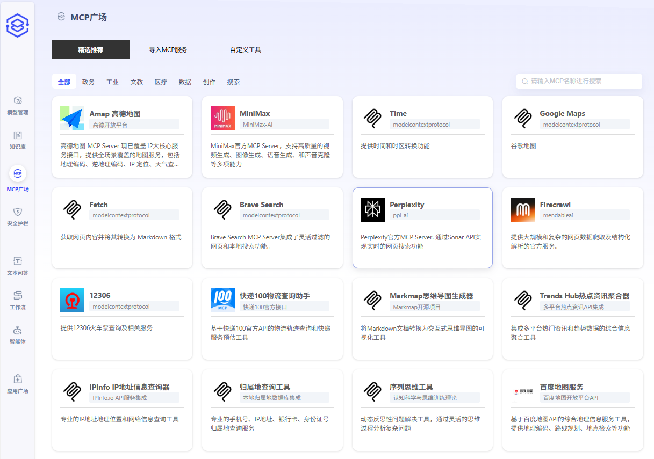This screenshot has width=654, height=459.
Task: Open 工作流 in the sidebar
Action: 17,300
